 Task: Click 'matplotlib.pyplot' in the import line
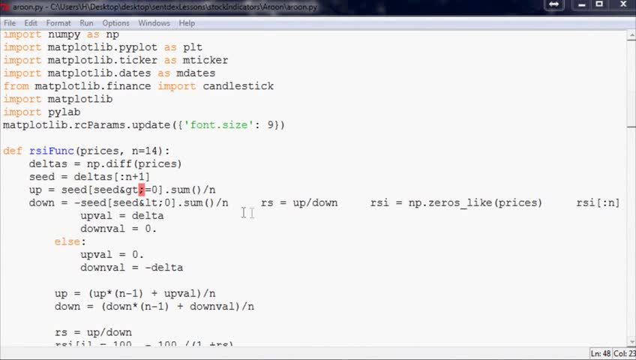102,47
